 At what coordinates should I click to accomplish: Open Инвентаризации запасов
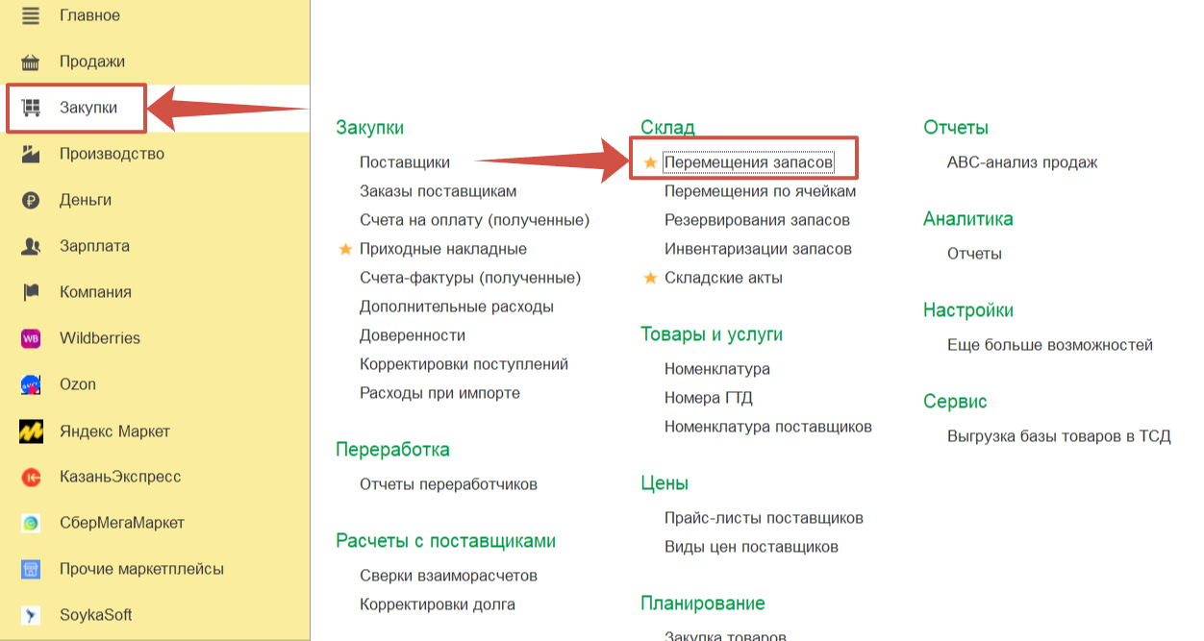pyautogui.click(x=758, y=249)
